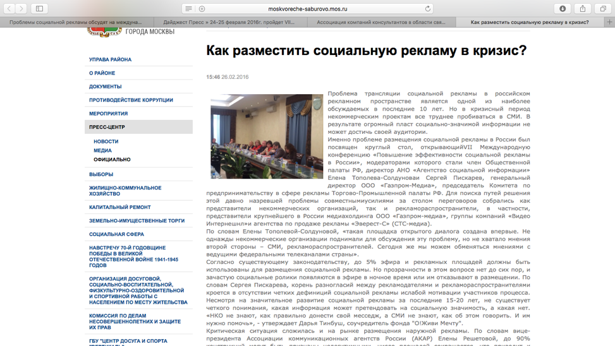Click 'города Москвы' header text
615x346 pixels.
[x=150, y=32]
